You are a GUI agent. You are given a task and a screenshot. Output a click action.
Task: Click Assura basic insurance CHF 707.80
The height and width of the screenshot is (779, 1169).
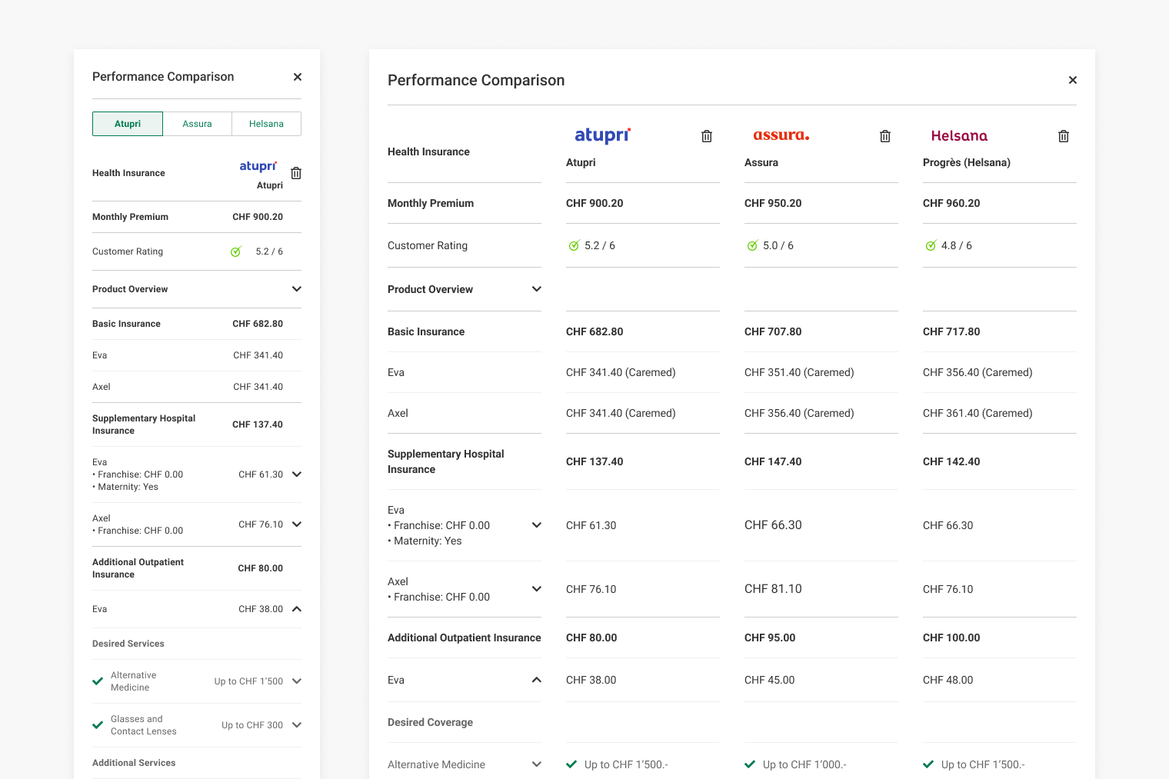(x=773, y=331)
